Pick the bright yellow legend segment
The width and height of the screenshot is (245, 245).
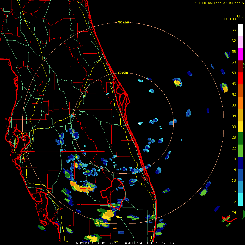[x=240, y=127]
